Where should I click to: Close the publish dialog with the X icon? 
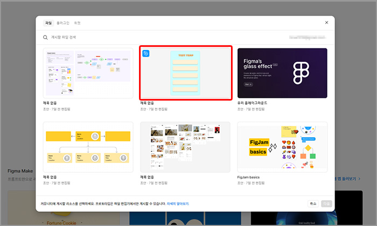326,23
